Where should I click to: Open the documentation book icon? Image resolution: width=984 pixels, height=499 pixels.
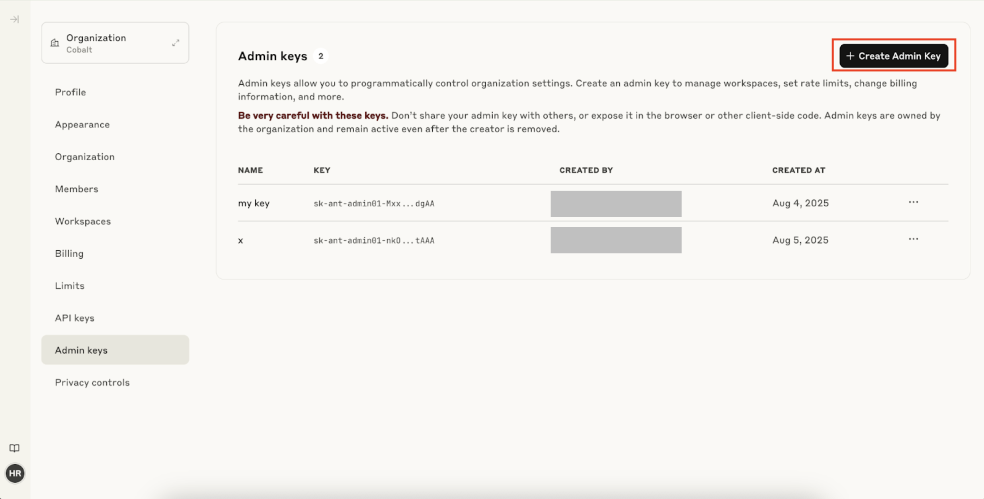(14, 448)
